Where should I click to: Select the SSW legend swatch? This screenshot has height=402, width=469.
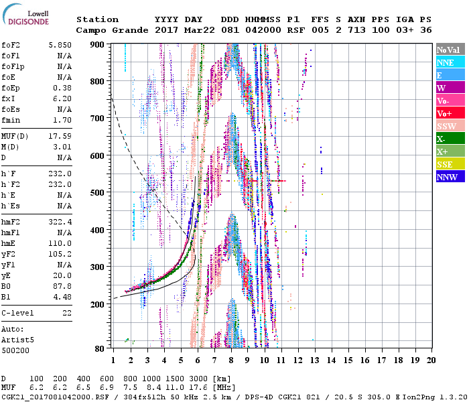450,126
